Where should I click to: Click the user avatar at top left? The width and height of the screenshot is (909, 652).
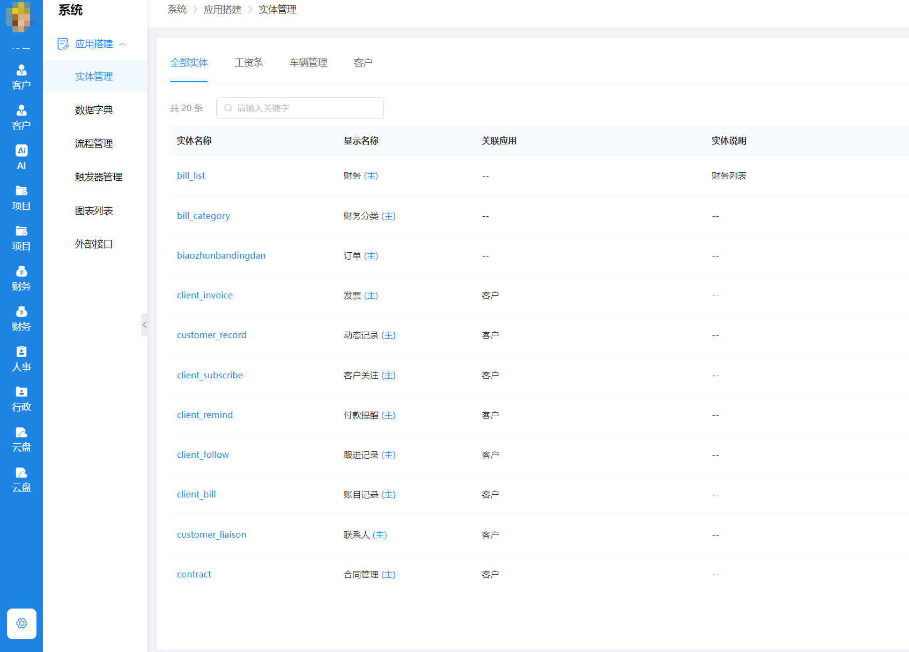(20, 16)
